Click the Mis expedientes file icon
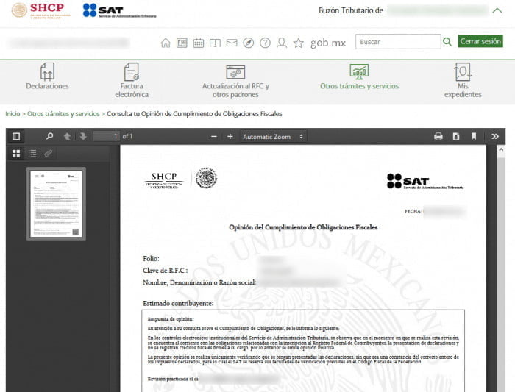The width and height of the screenshot is (515, 392). point(463,71)
